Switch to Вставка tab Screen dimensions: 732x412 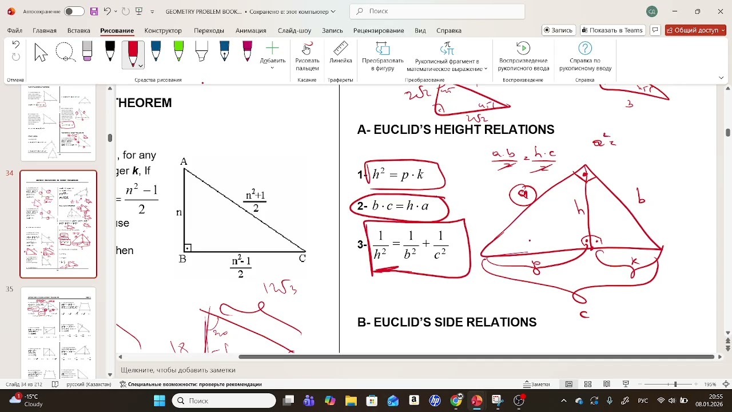[79, 30]
